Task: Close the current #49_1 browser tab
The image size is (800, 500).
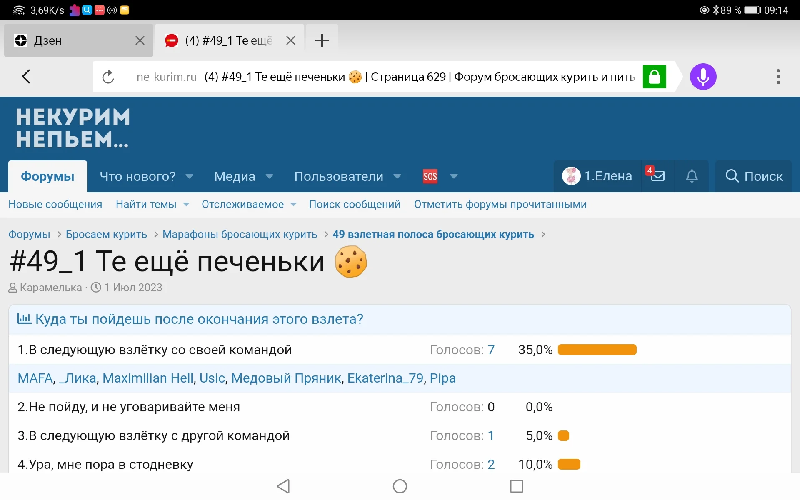Action: click(x=291, y=40)
